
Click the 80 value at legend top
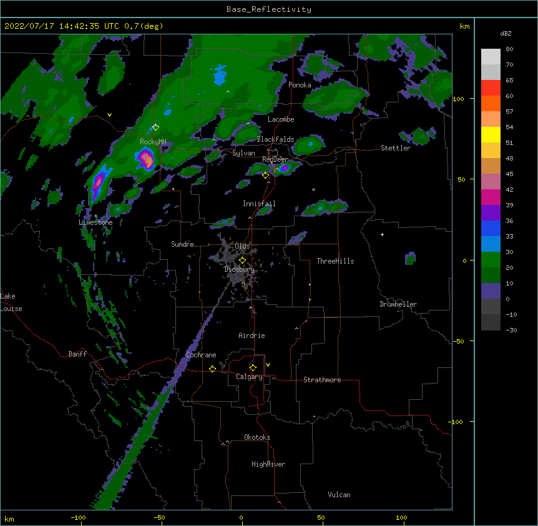[x=509, y=49]
